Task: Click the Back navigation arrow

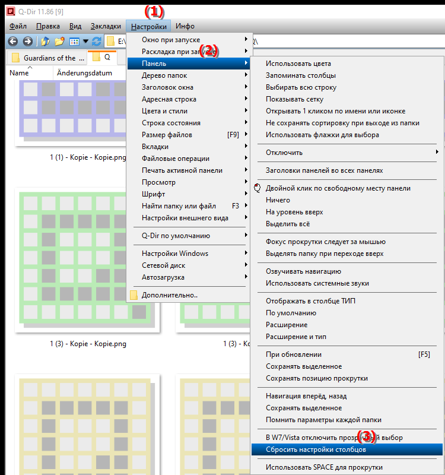Action: (x=12, y=42)
